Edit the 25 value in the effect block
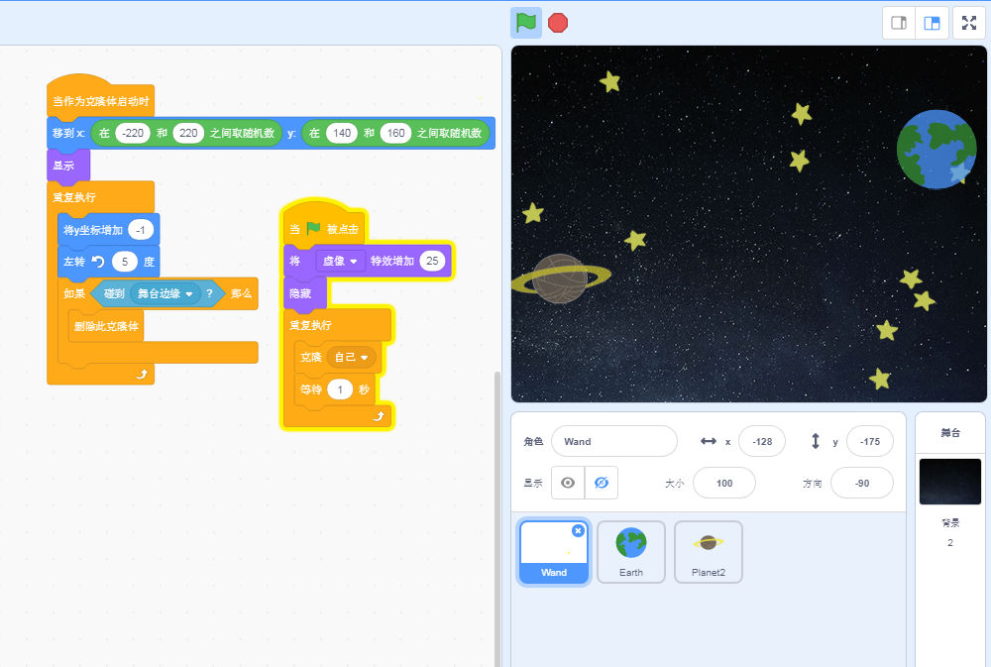The image size is (991, 667). pyautogui.click(x=432, y=261)
